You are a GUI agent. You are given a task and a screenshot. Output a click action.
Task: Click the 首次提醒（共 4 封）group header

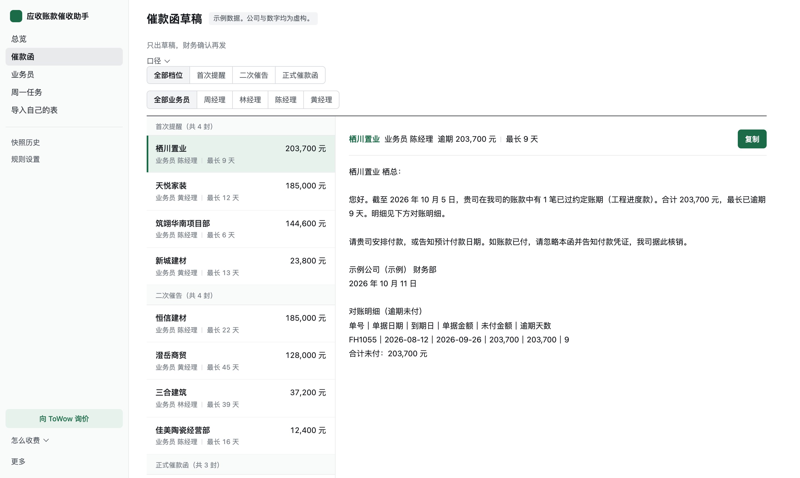[241, 126]
